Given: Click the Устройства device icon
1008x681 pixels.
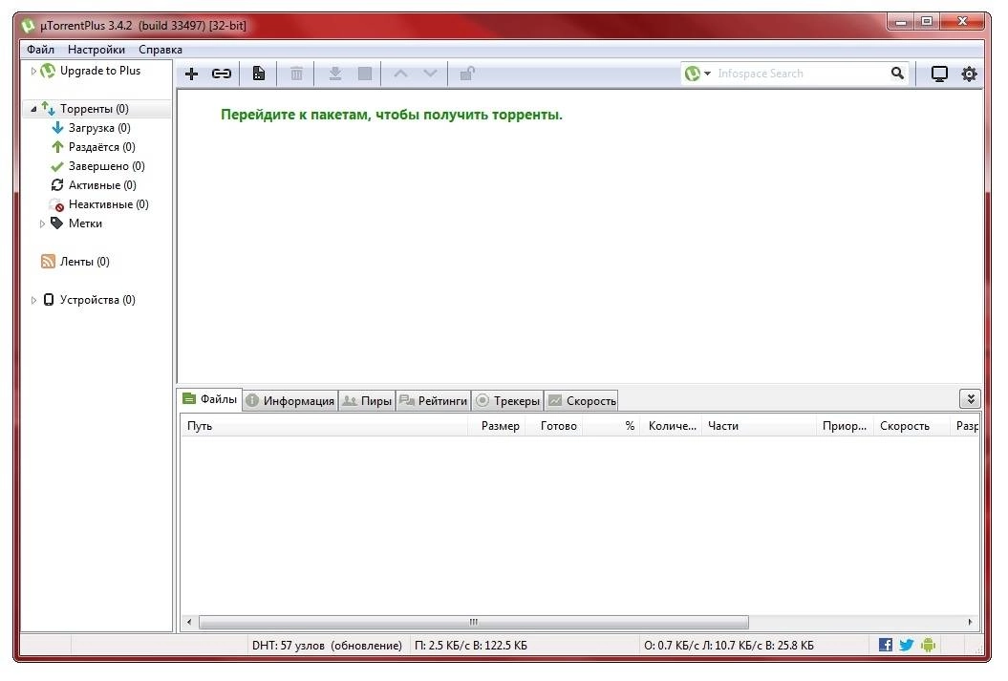Looking at the screenshot, I should tap(48, 299).
